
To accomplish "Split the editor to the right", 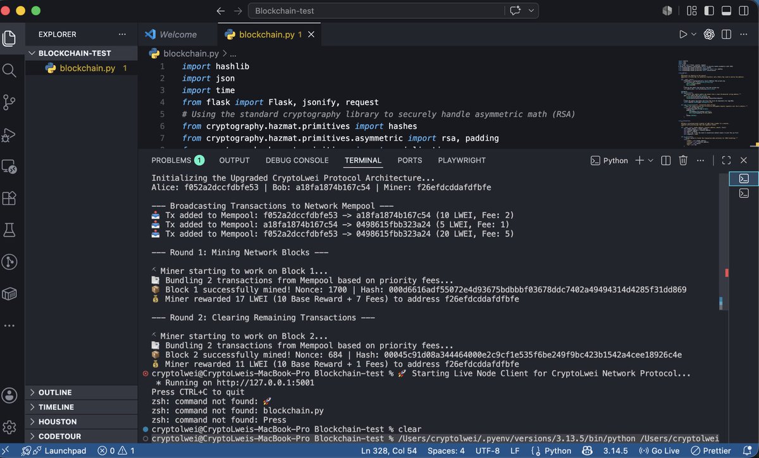I will tap(727, 34).
